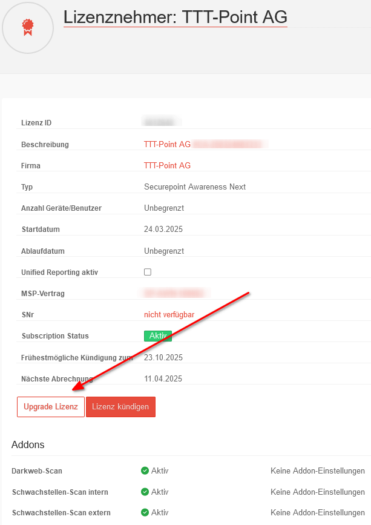Click the Lizenz kündigen button
Viewport: 371px width, 525px height.
[120, 407]
